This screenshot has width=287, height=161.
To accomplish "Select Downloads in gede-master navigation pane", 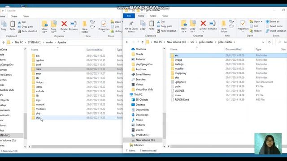I will (142, 115).
